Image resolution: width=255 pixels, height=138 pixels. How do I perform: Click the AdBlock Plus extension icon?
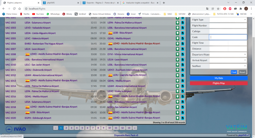(230, 9)
